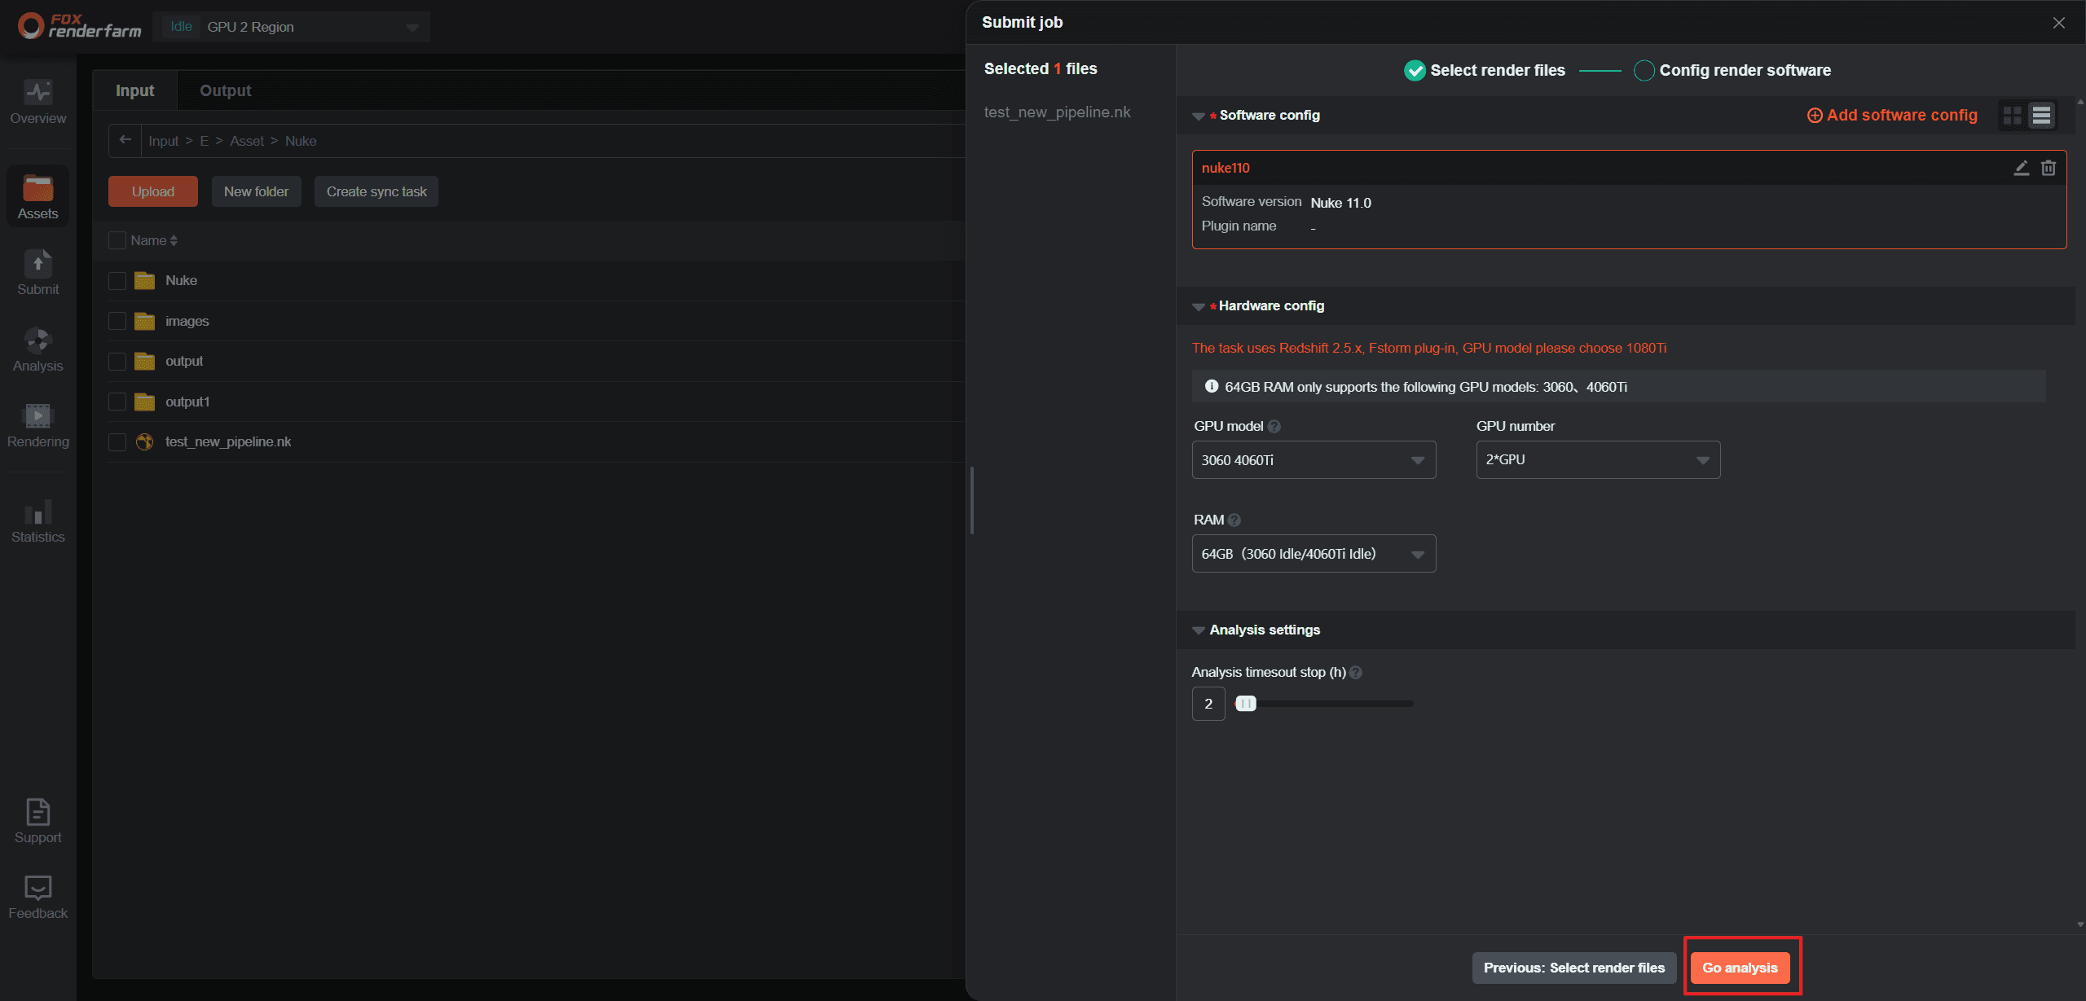Open the GPU model dropdown
The image size is (2086, 1001).
[x=1313, y=460]
